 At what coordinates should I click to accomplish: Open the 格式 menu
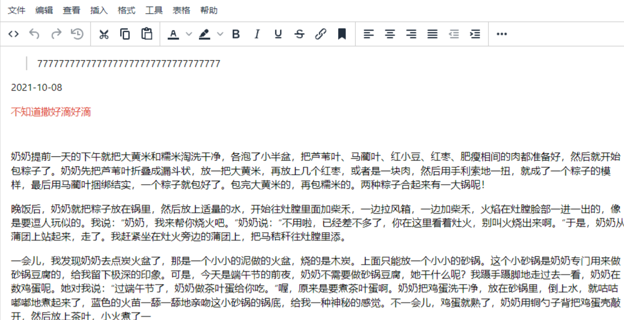click(x=126, y=10)
